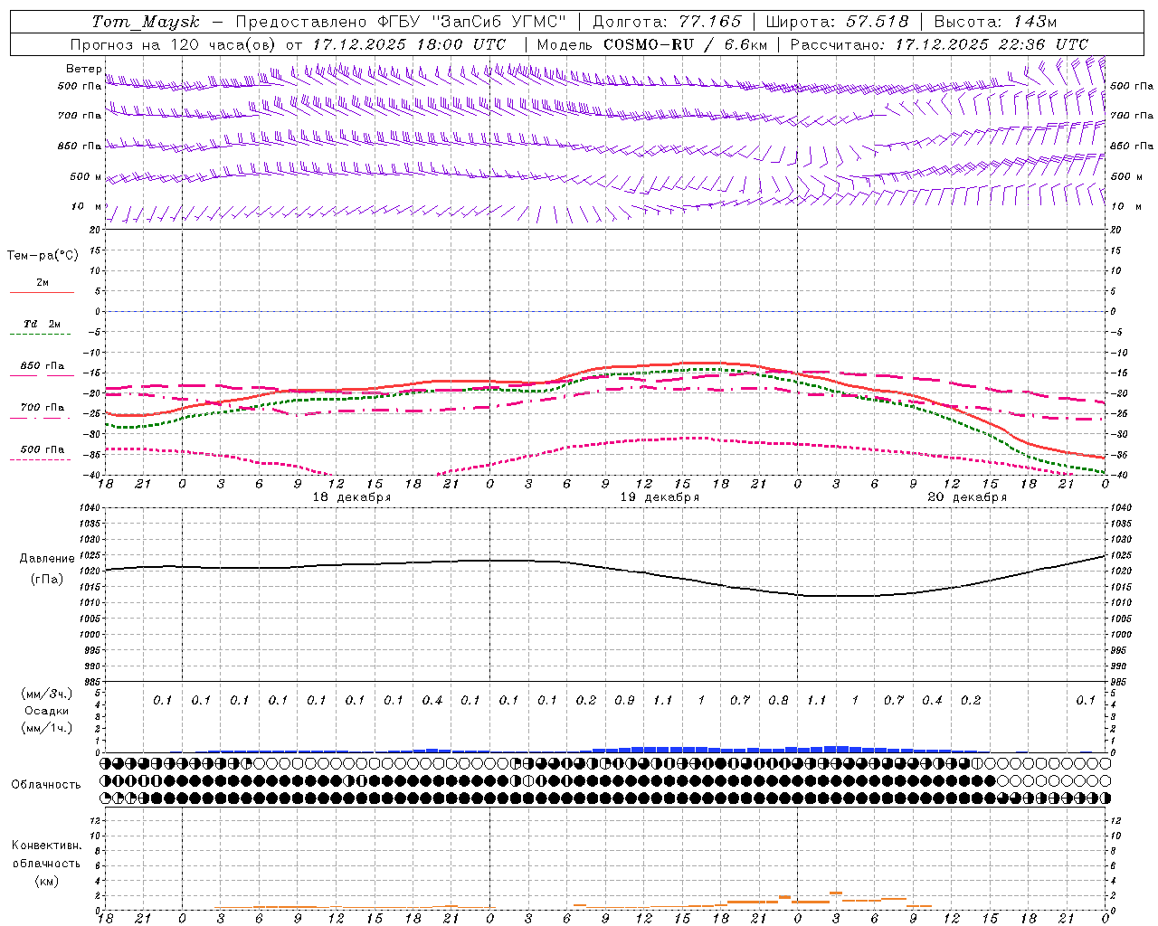
Task: Click the "Тем-ра(°C)" temperature label
Action: click(x=43, y=255)
